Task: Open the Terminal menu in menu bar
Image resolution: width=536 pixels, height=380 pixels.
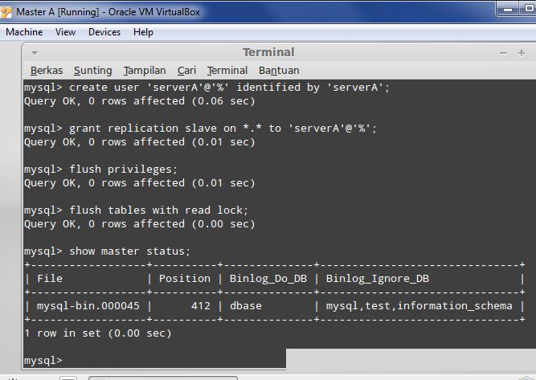Action: point(227,71)
